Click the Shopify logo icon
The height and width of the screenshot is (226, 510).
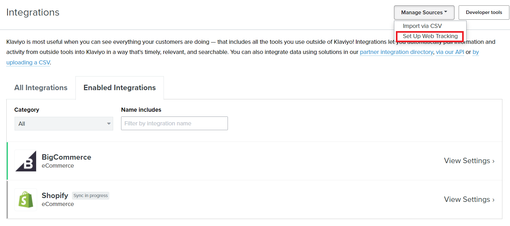tap(26, 200)
